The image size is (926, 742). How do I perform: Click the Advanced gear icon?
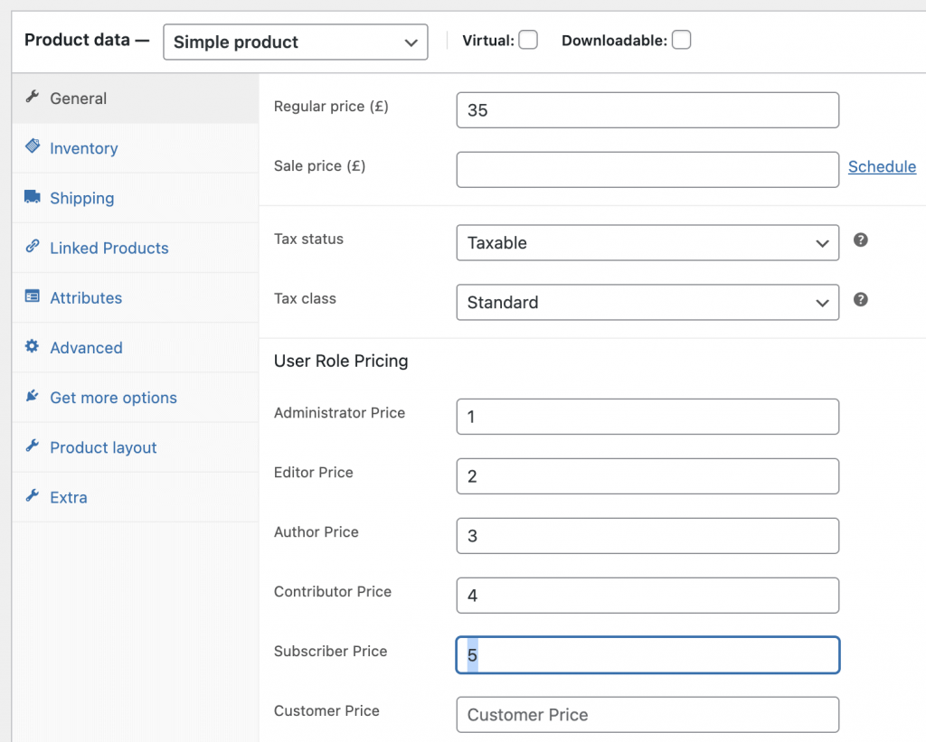pyautogui.click(x=33, y=346)
